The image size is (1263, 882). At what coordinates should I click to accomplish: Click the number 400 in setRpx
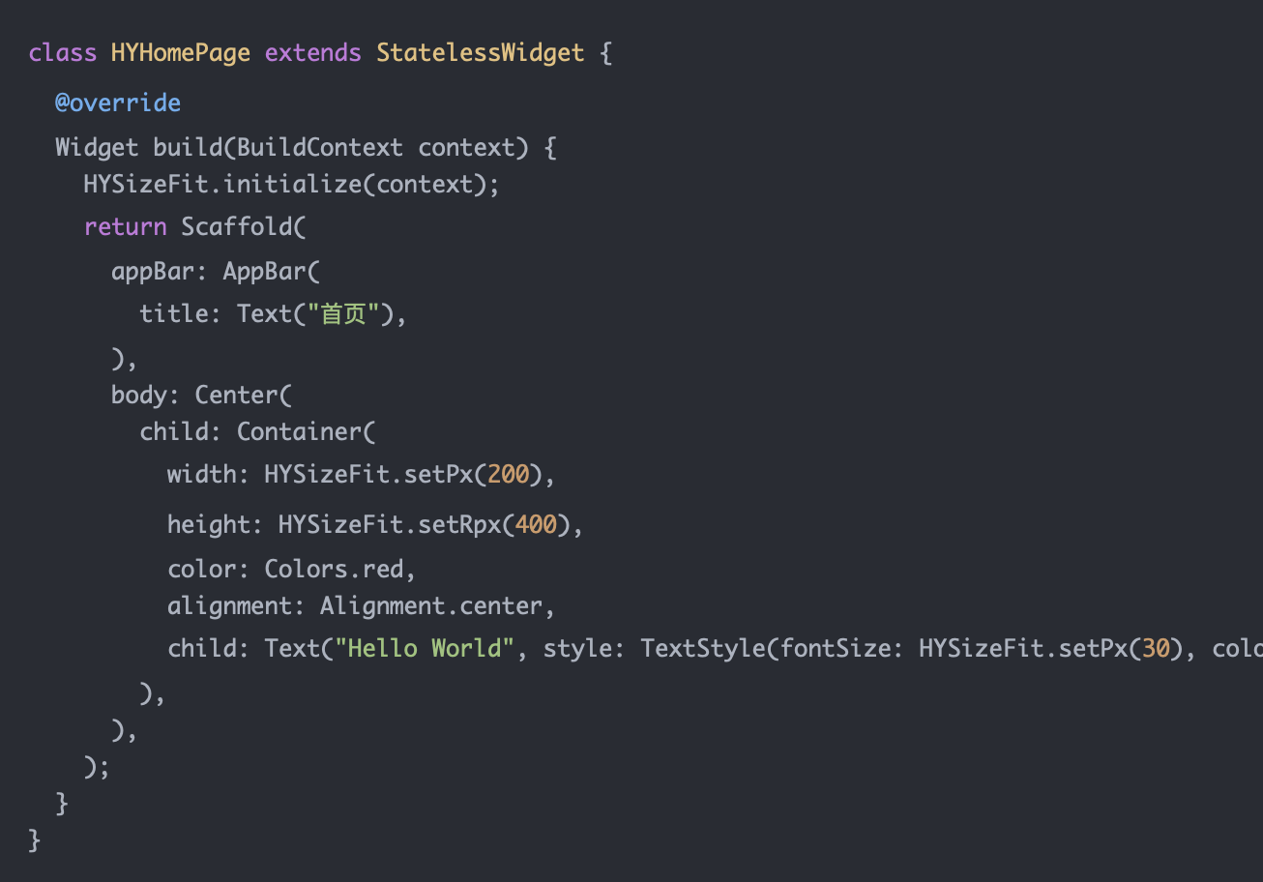tap(537, 524)
